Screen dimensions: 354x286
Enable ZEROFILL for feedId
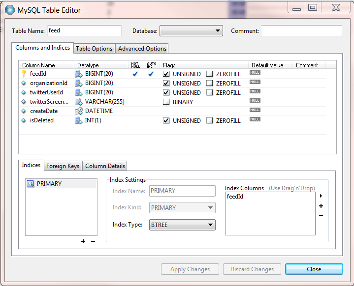210,74
